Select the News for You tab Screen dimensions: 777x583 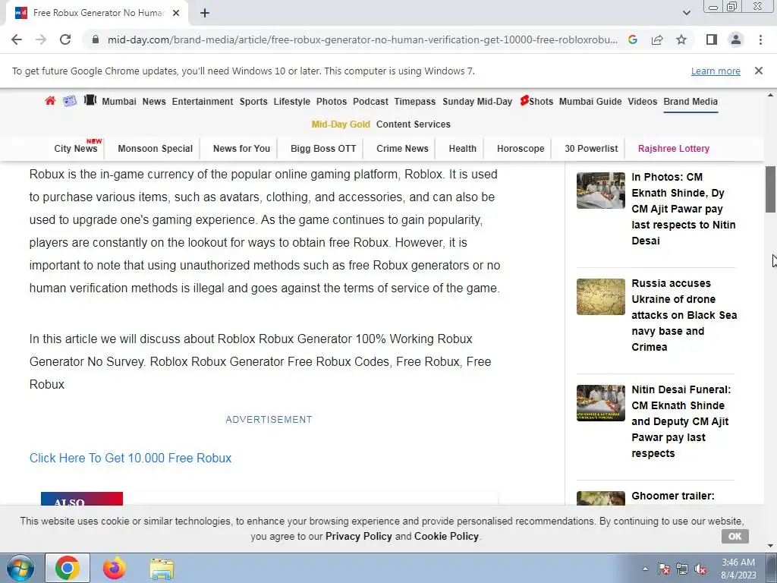click(241, 149)
